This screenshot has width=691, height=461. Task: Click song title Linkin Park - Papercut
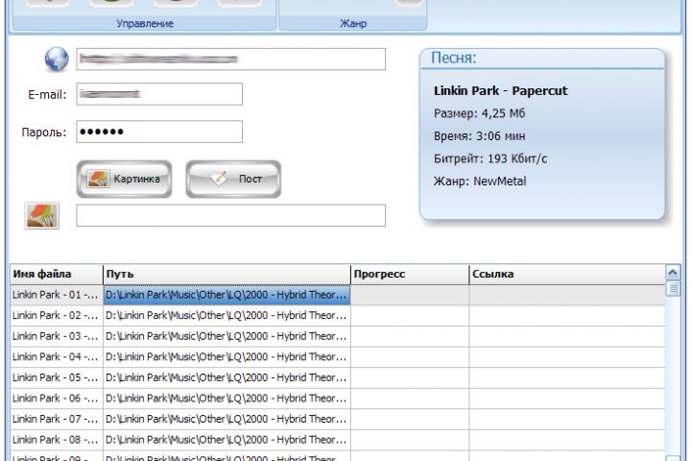point(501,90)
